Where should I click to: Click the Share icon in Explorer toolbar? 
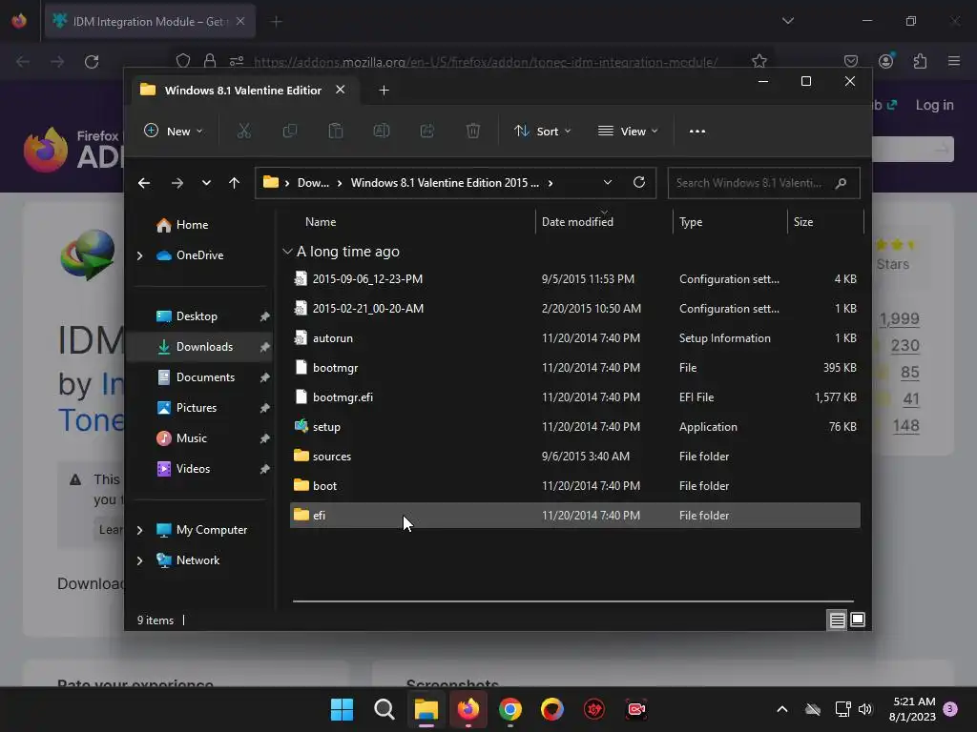(426, 131)
